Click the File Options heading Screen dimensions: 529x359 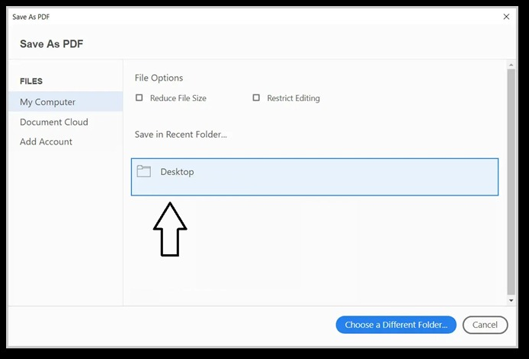tap(159, 78)
